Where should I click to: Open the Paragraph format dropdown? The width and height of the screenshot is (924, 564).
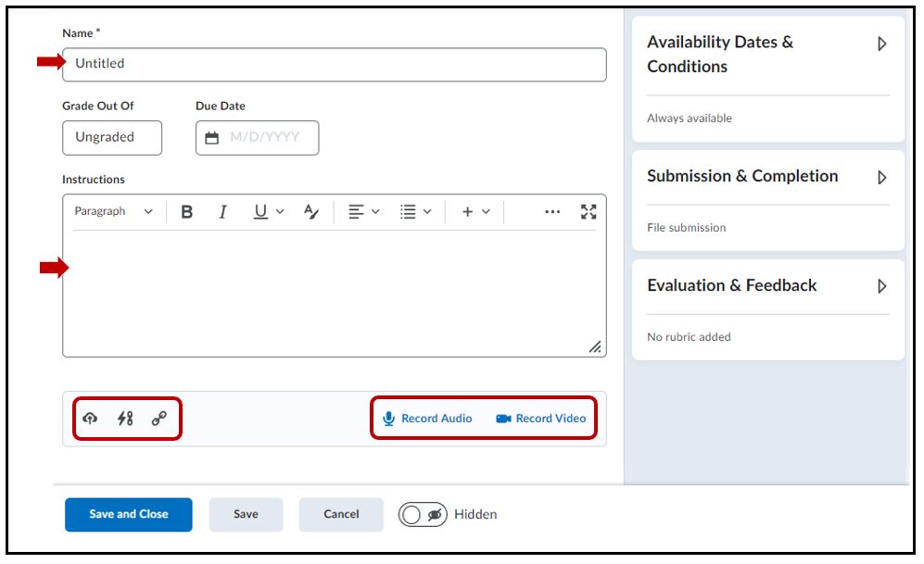(x=113, y=212)
